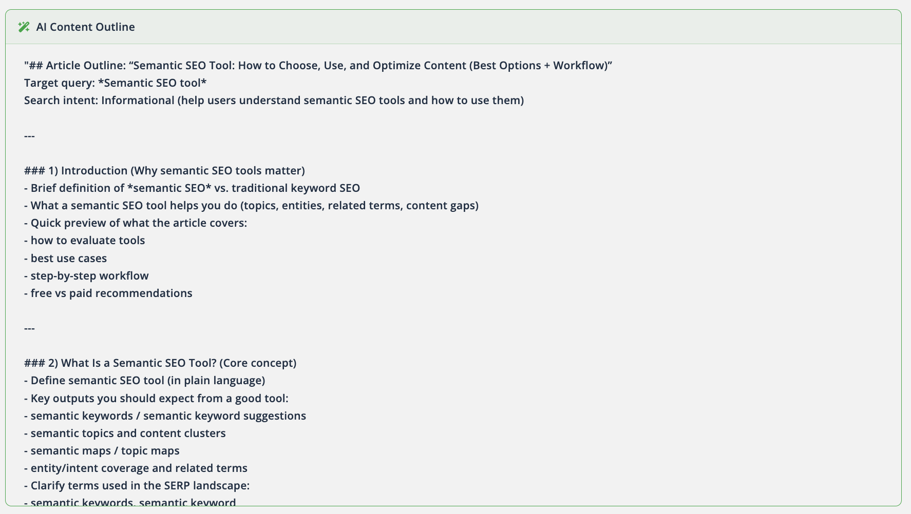911x514 pixels.
Task: Click the Key outputs you should expect line
Action: [x=156, y=399]
